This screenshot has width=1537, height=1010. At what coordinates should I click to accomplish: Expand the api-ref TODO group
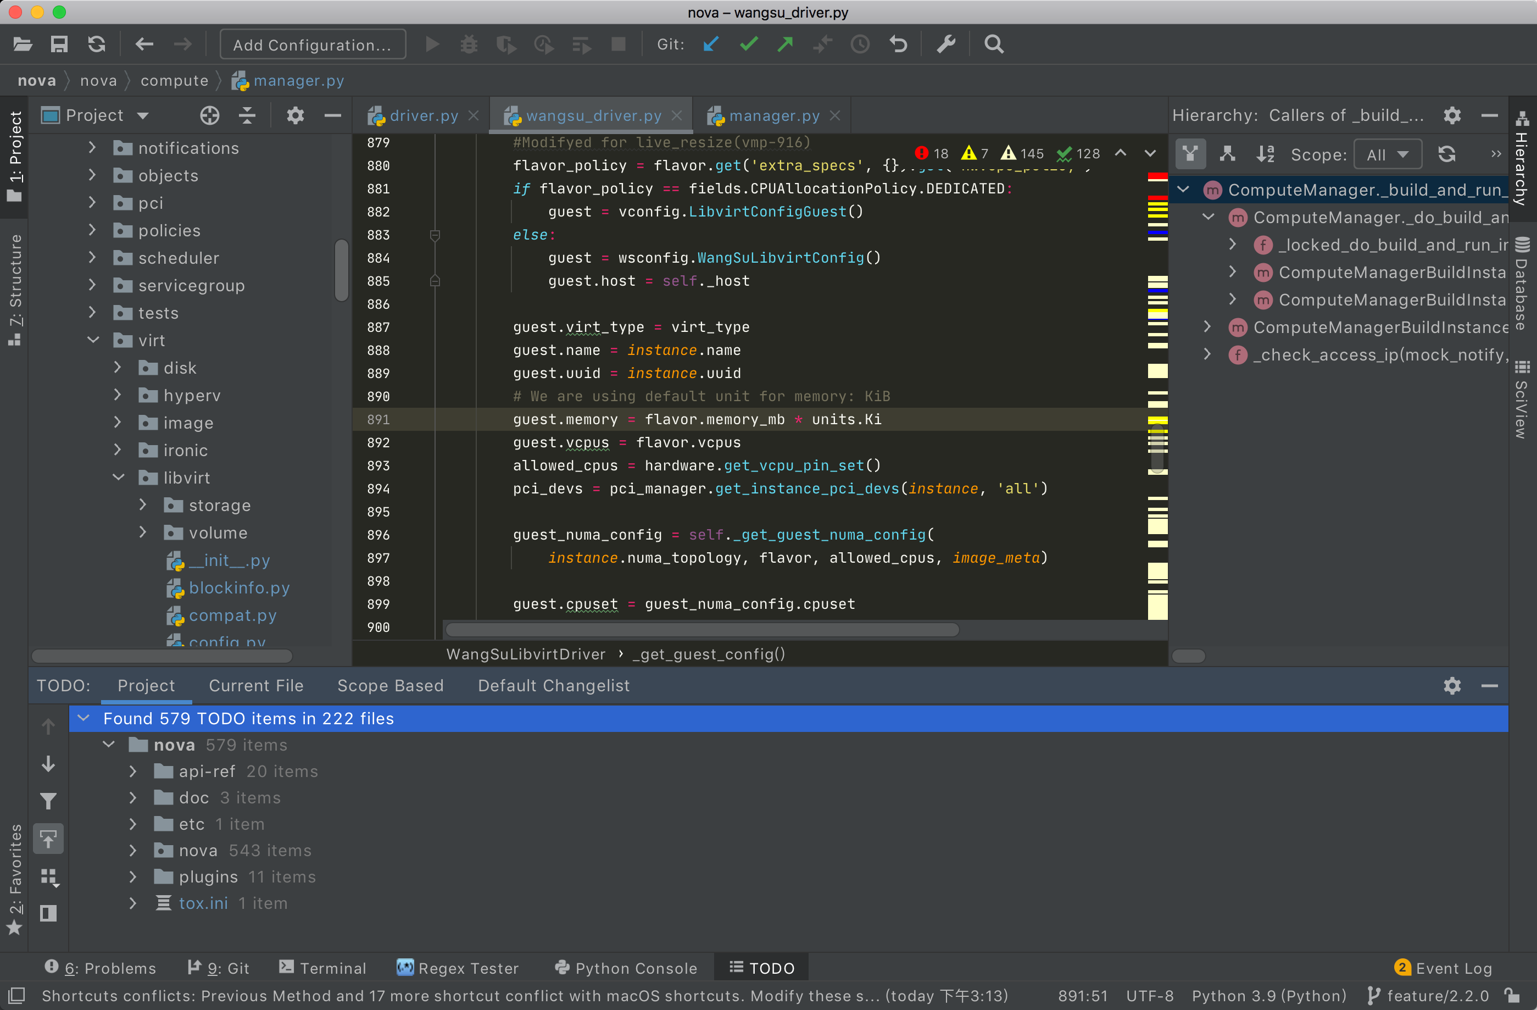click(x=133, y=772)
